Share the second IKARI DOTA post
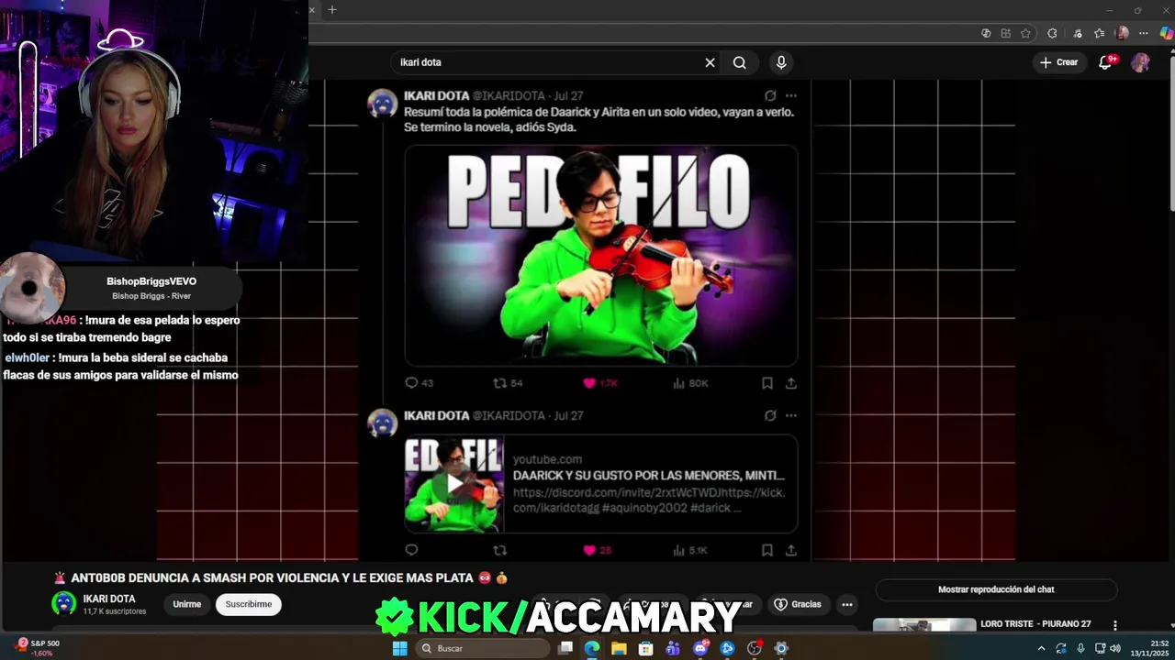 (x=790, y=550)
